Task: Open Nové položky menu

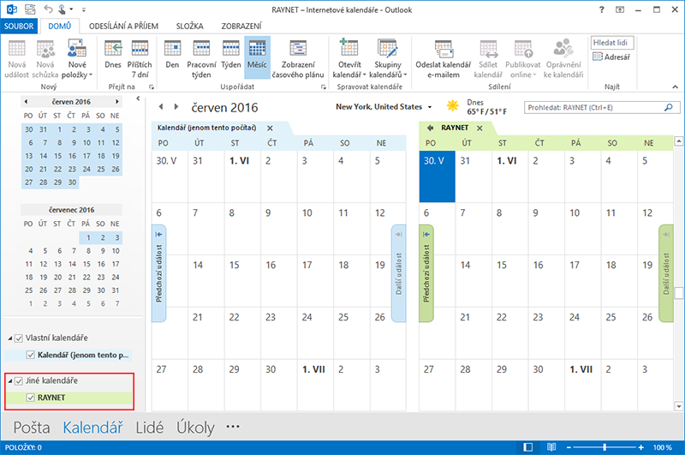Action: [77, 58]
